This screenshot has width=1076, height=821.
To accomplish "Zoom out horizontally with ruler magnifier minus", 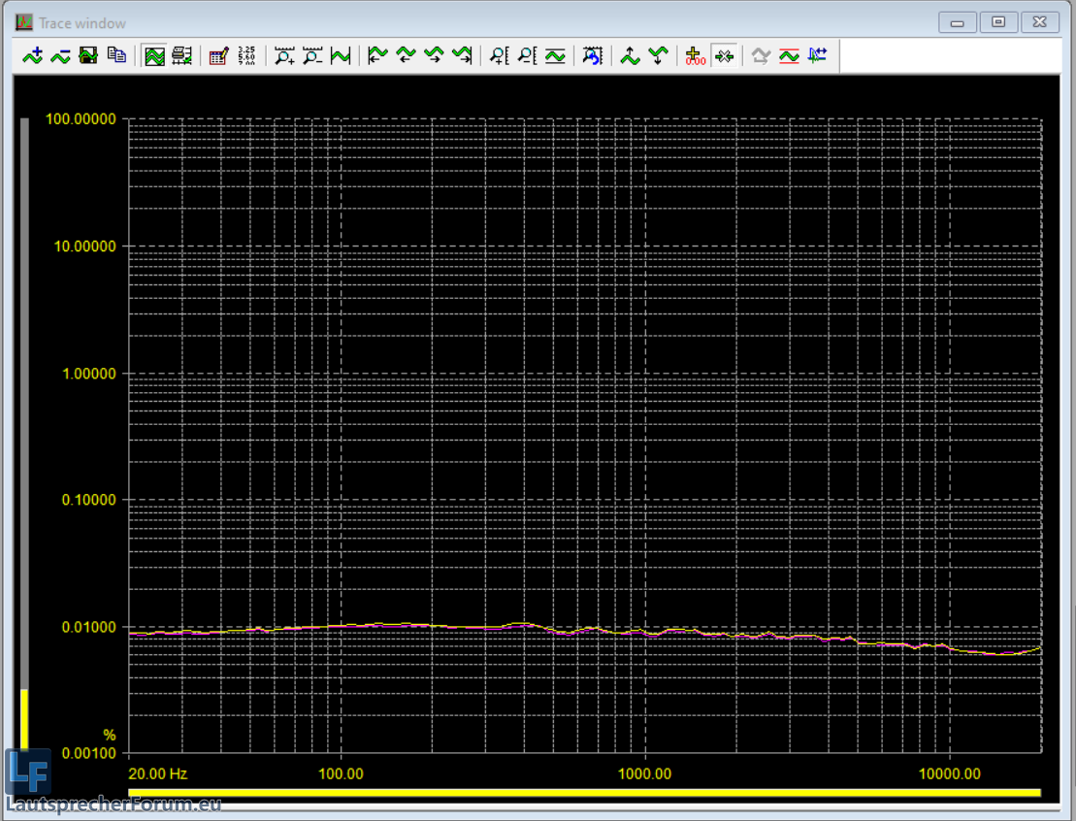I will pyautogui.click(x=312, y=56).
